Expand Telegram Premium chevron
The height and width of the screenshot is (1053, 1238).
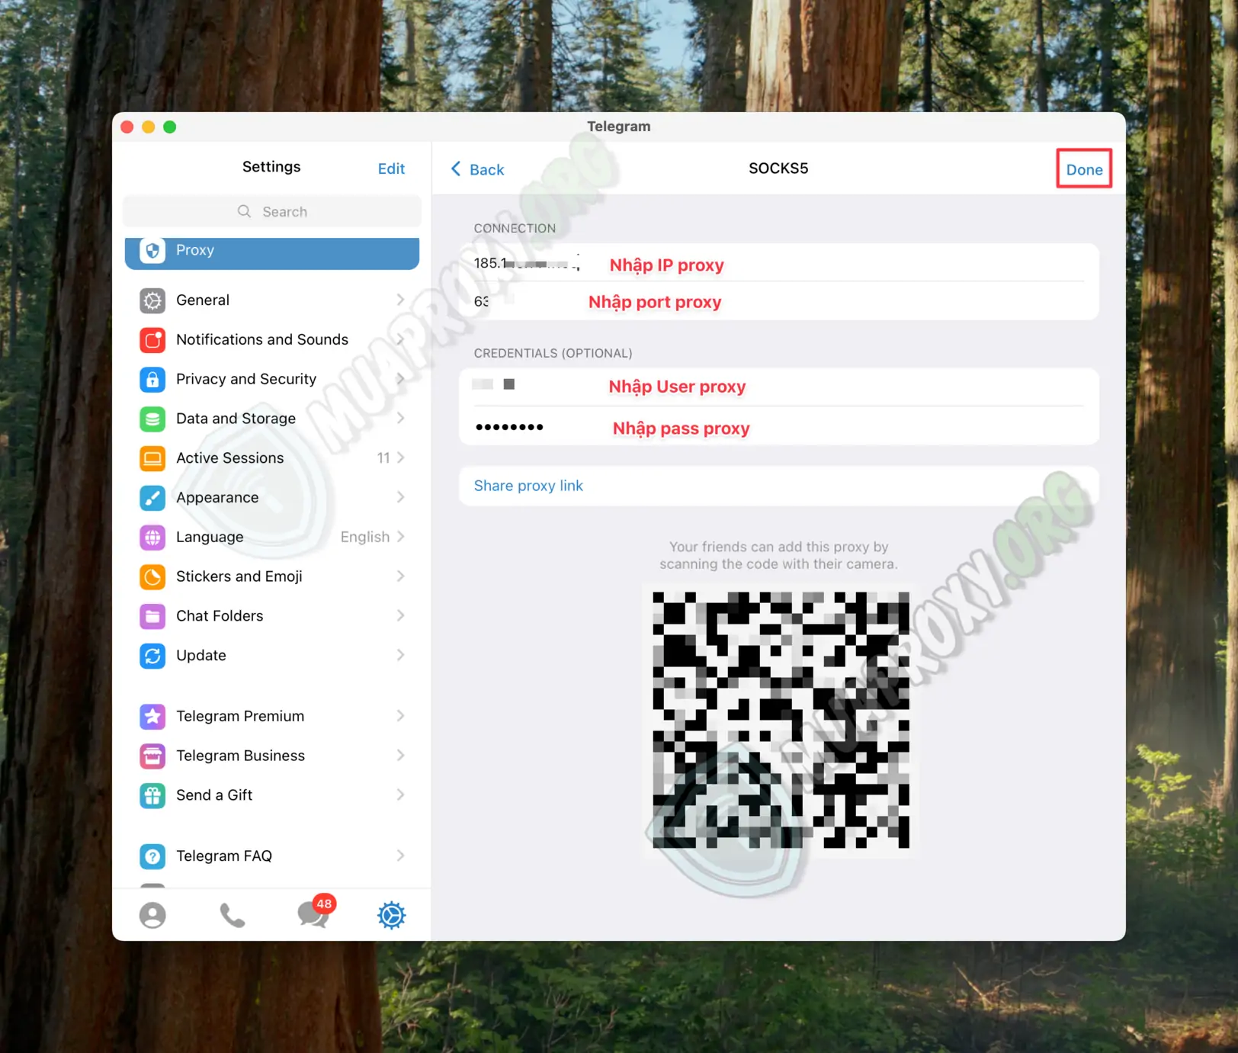tap(400, 716)
